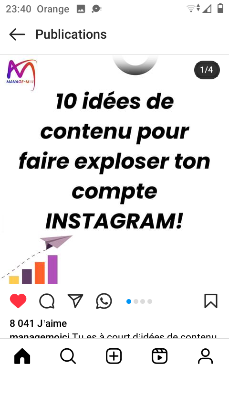
Task: Unlike the post via red heart
Action: coord(18,301)
